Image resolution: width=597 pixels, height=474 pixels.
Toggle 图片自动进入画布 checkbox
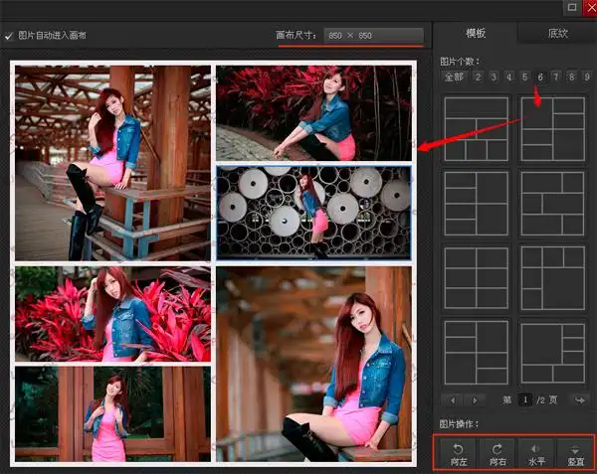[x=10, y=35]
